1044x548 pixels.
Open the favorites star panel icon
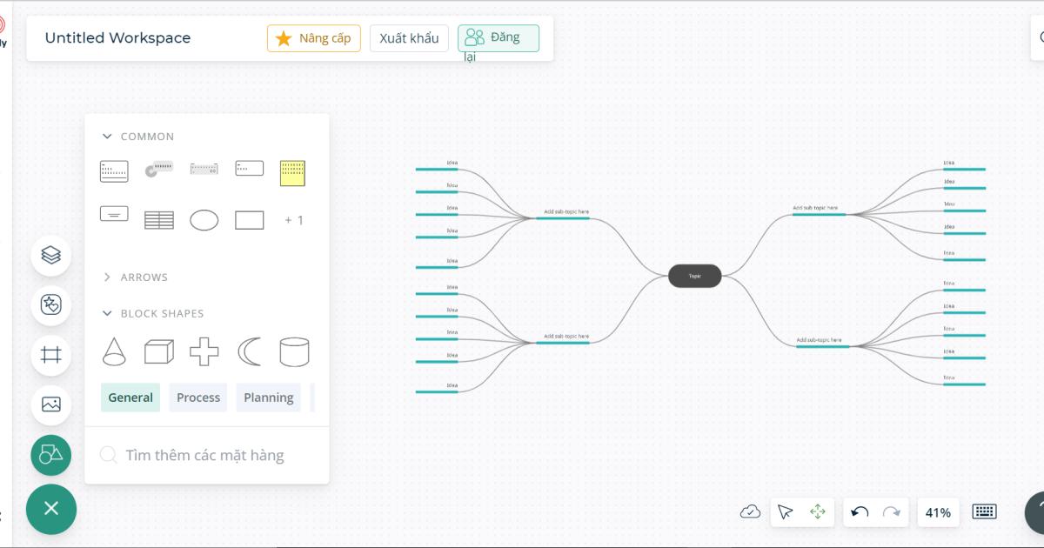coord(51,305)
